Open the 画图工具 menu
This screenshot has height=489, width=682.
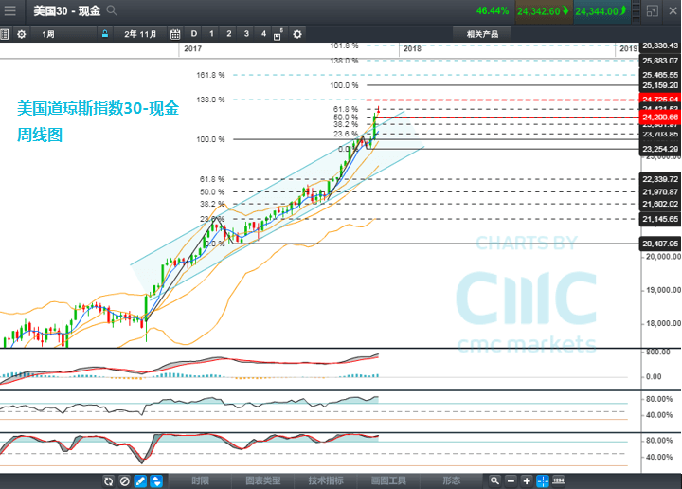[x=388, y=480]
